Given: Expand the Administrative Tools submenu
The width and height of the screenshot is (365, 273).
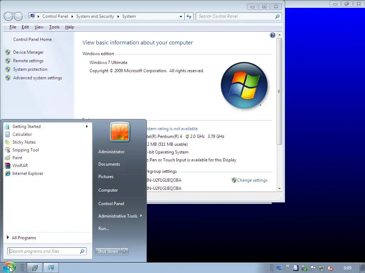Looking at the screenshot, I should point(141,216).
